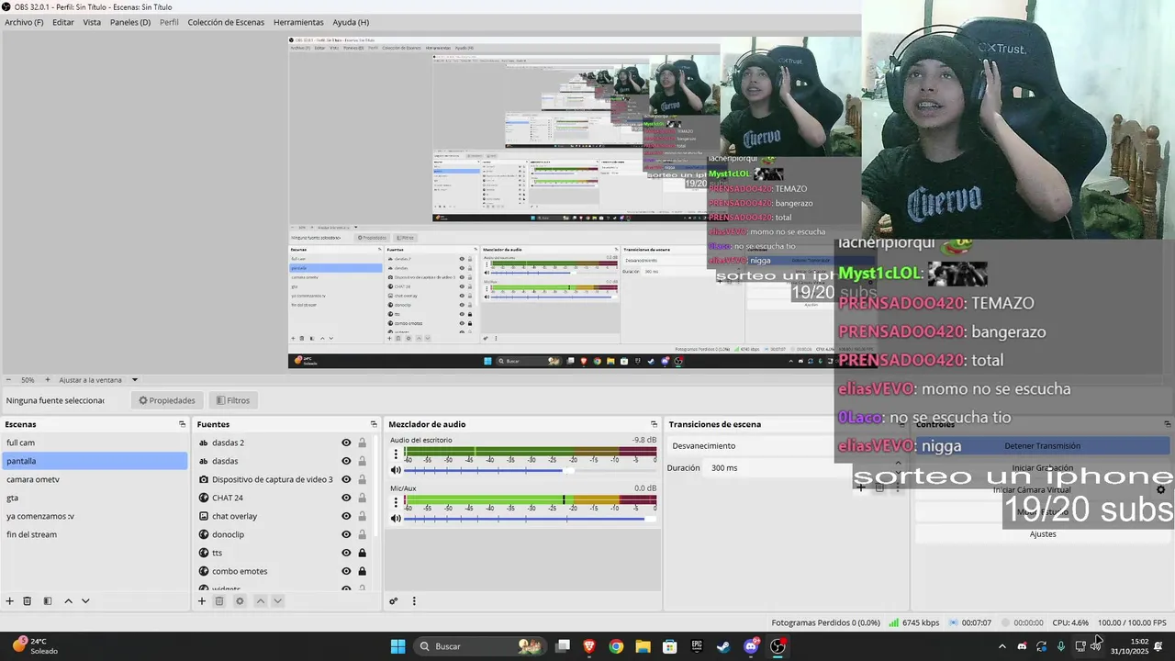Image resolution: width=1175 pixels, height=661 pixels.
Task: Mute Audio del escritorio speaker icon
Action: 397,470
